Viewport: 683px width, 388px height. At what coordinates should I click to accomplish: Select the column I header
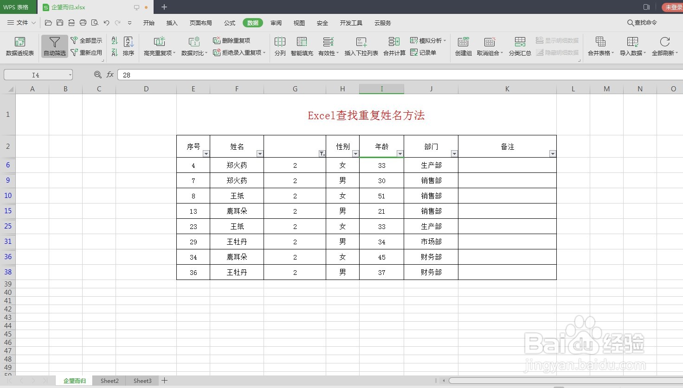coord(381,89)
